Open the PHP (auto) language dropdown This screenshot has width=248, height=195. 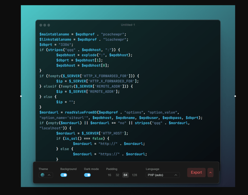(163, 175)
